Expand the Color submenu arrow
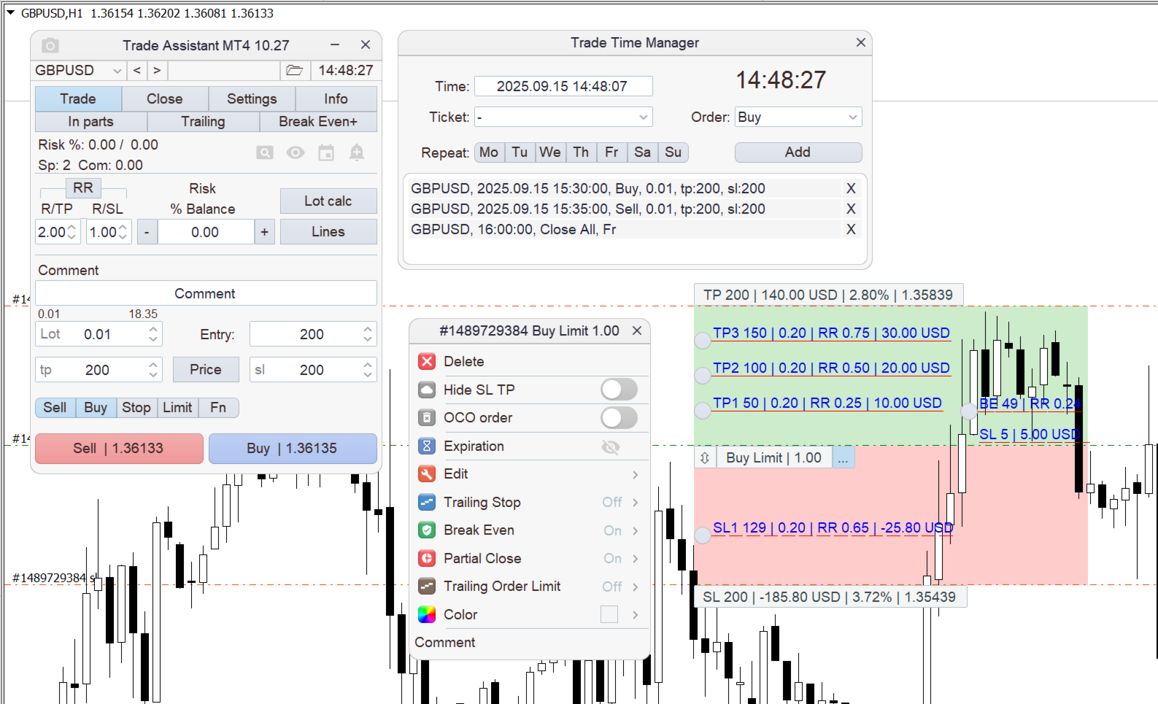 pos(636,615)
